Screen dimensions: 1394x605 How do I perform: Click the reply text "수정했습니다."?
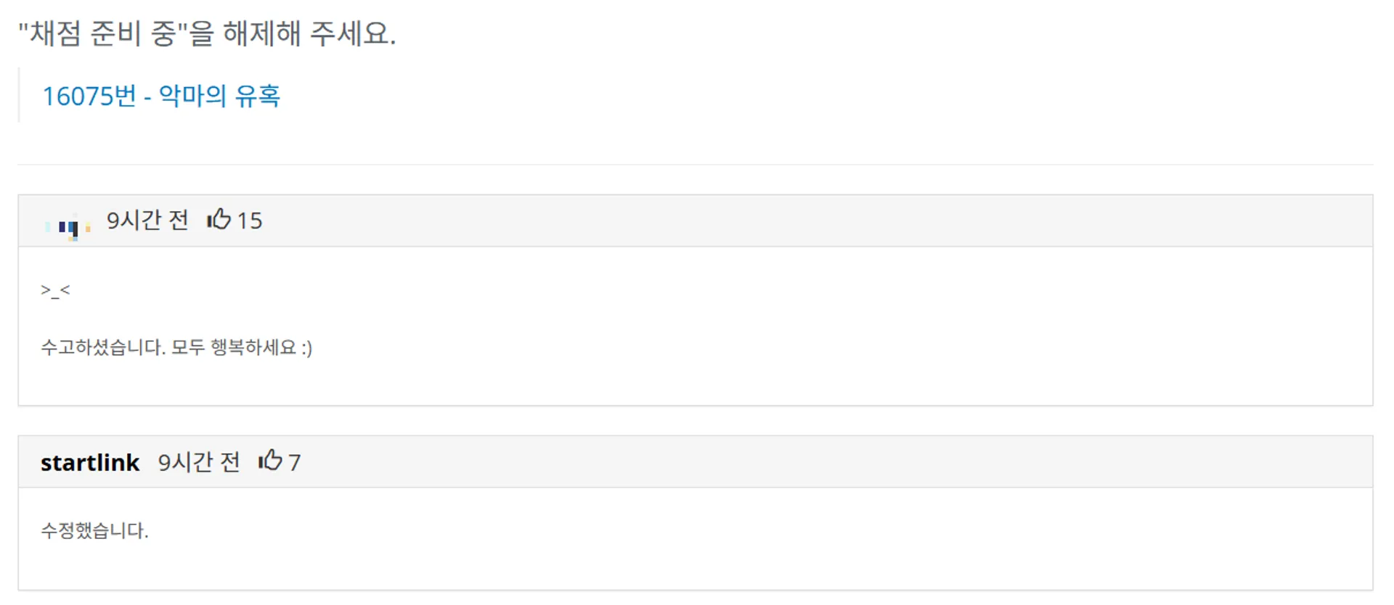pyautogui.click(x=94, y=530)
